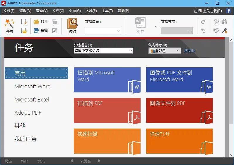Screen dimensions: 234x165
Task: Select the Microsoft Excel task category
Action: click(32, 99)
